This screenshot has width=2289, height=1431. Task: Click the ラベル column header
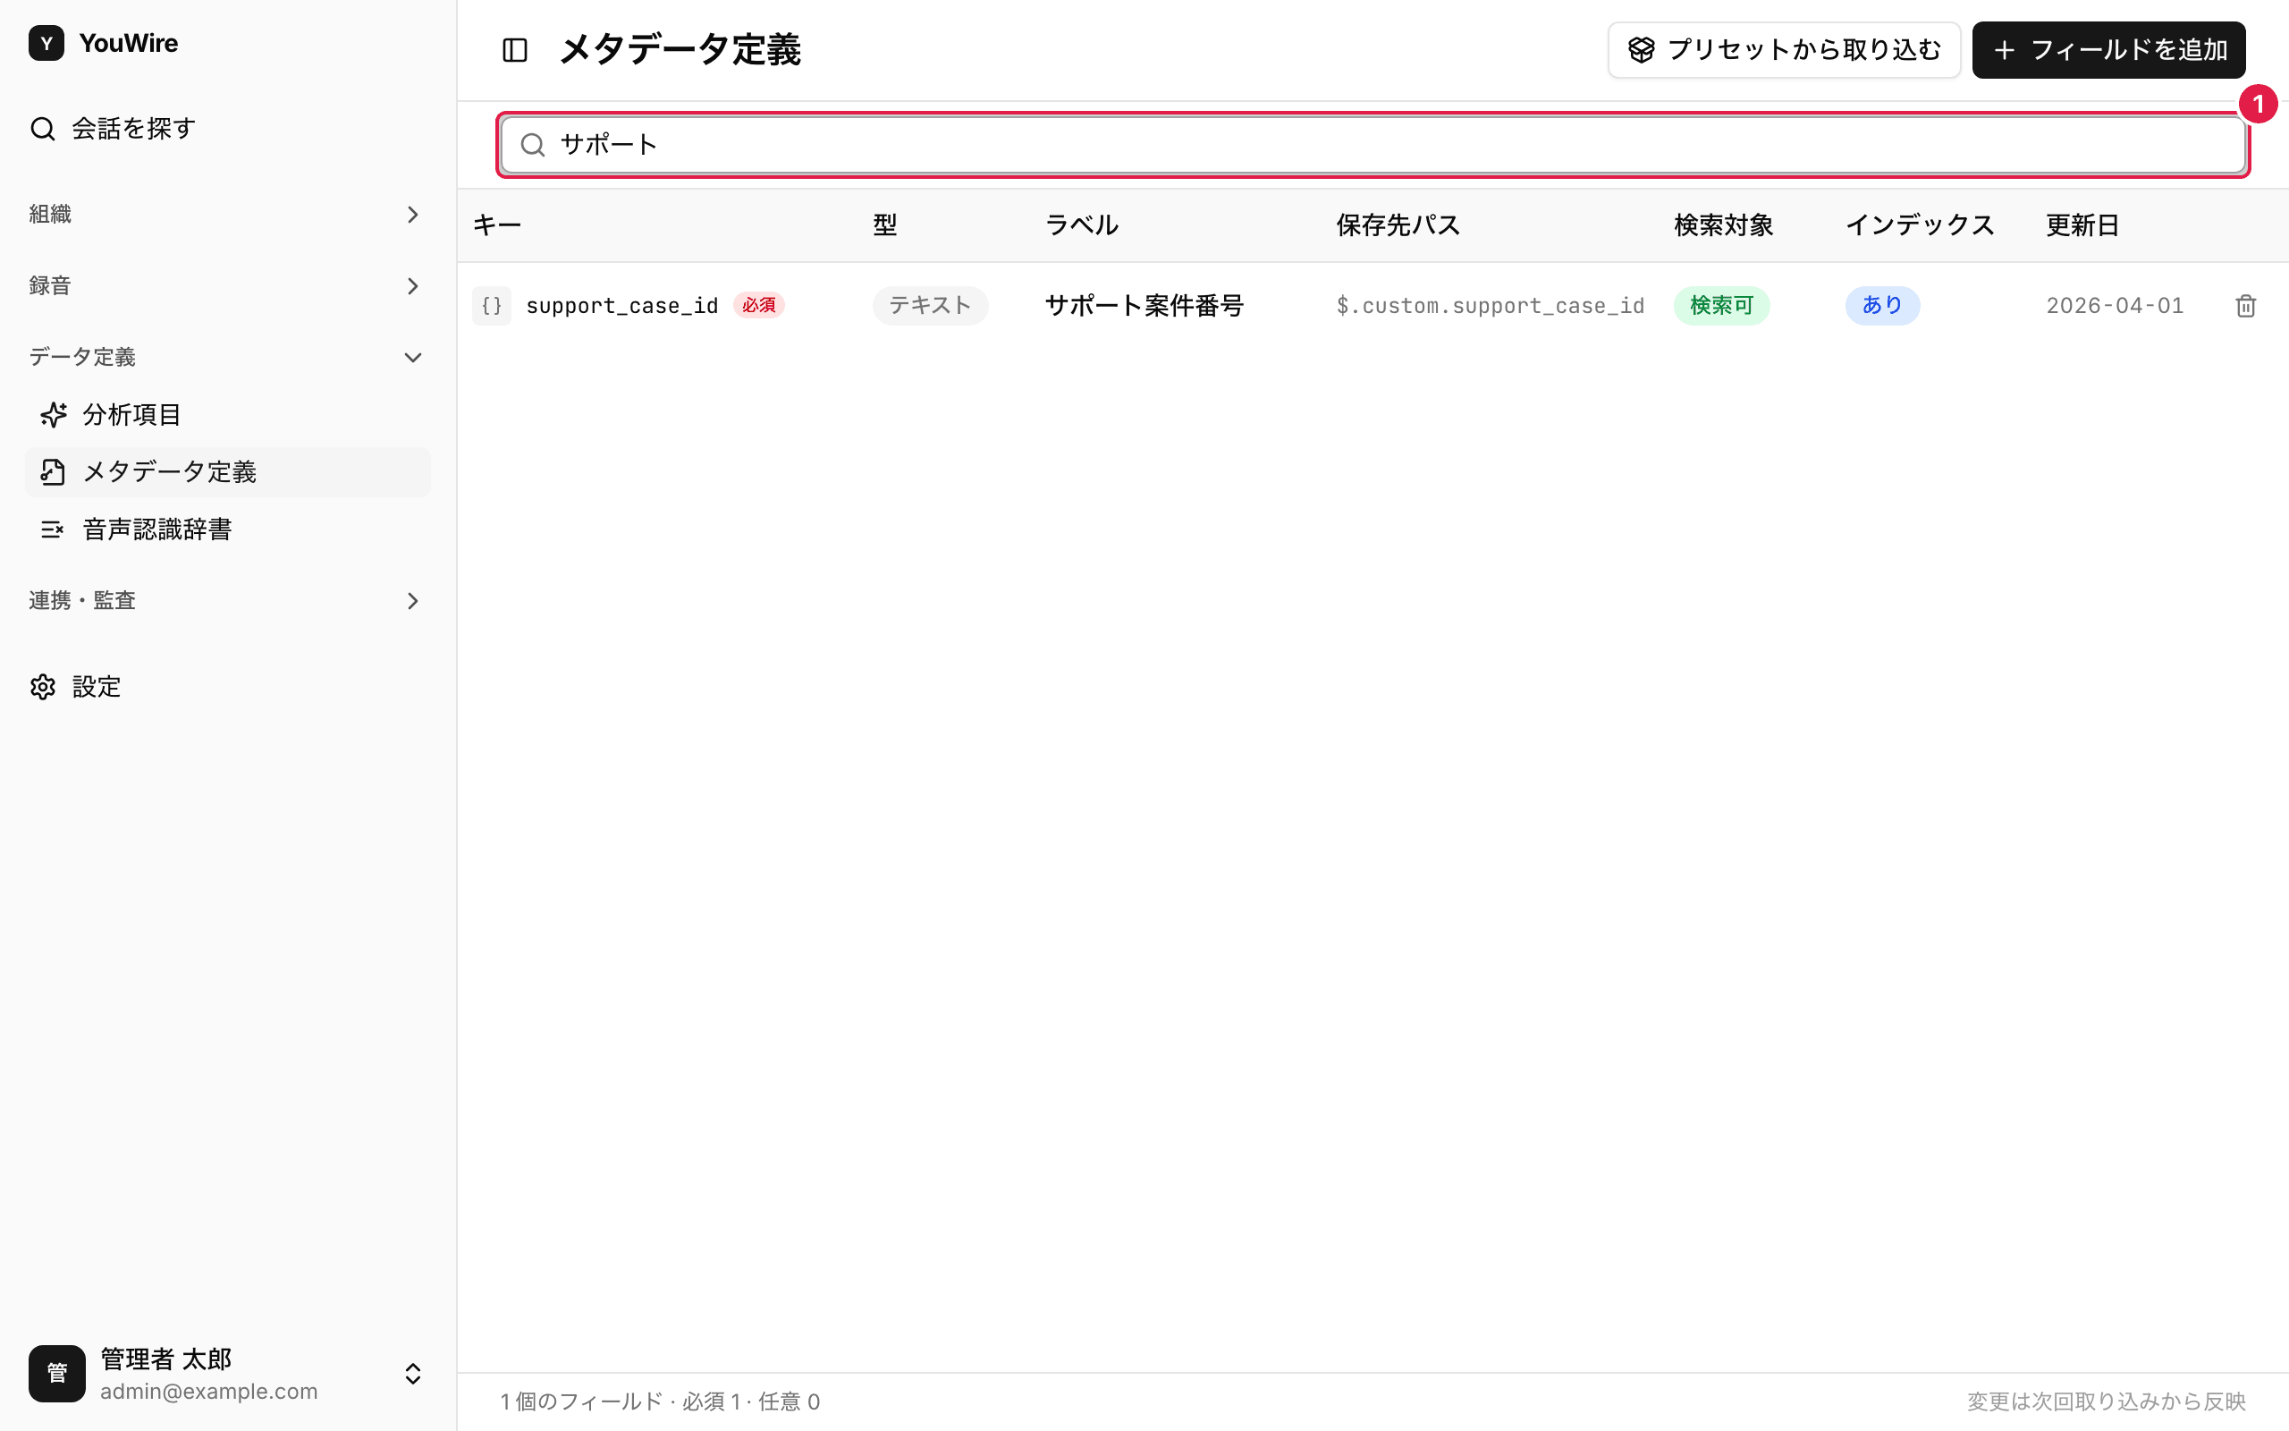tap(1082, 225)
